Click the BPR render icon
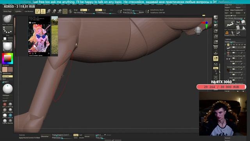The height and width of the screenshot is (141, 250). tap(216, 17)
